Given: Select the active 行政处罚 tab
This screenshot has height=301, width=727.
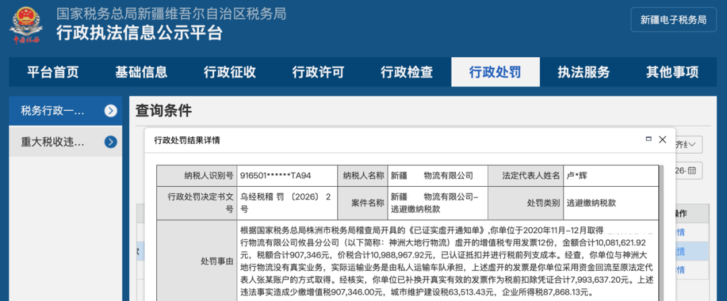Looking at the screenshot, I should coord(495,73).
